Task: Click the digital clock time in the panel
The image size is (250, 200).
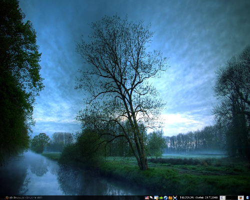Action: point(186,197)
